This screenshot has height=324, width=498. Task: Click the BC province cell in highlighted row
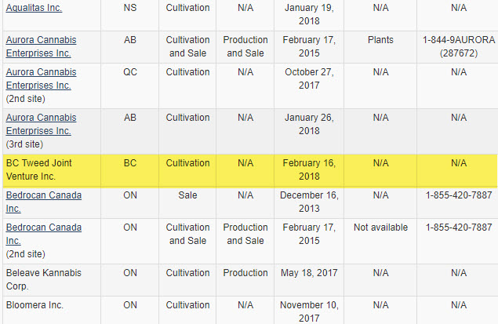(x=130, y=163)
